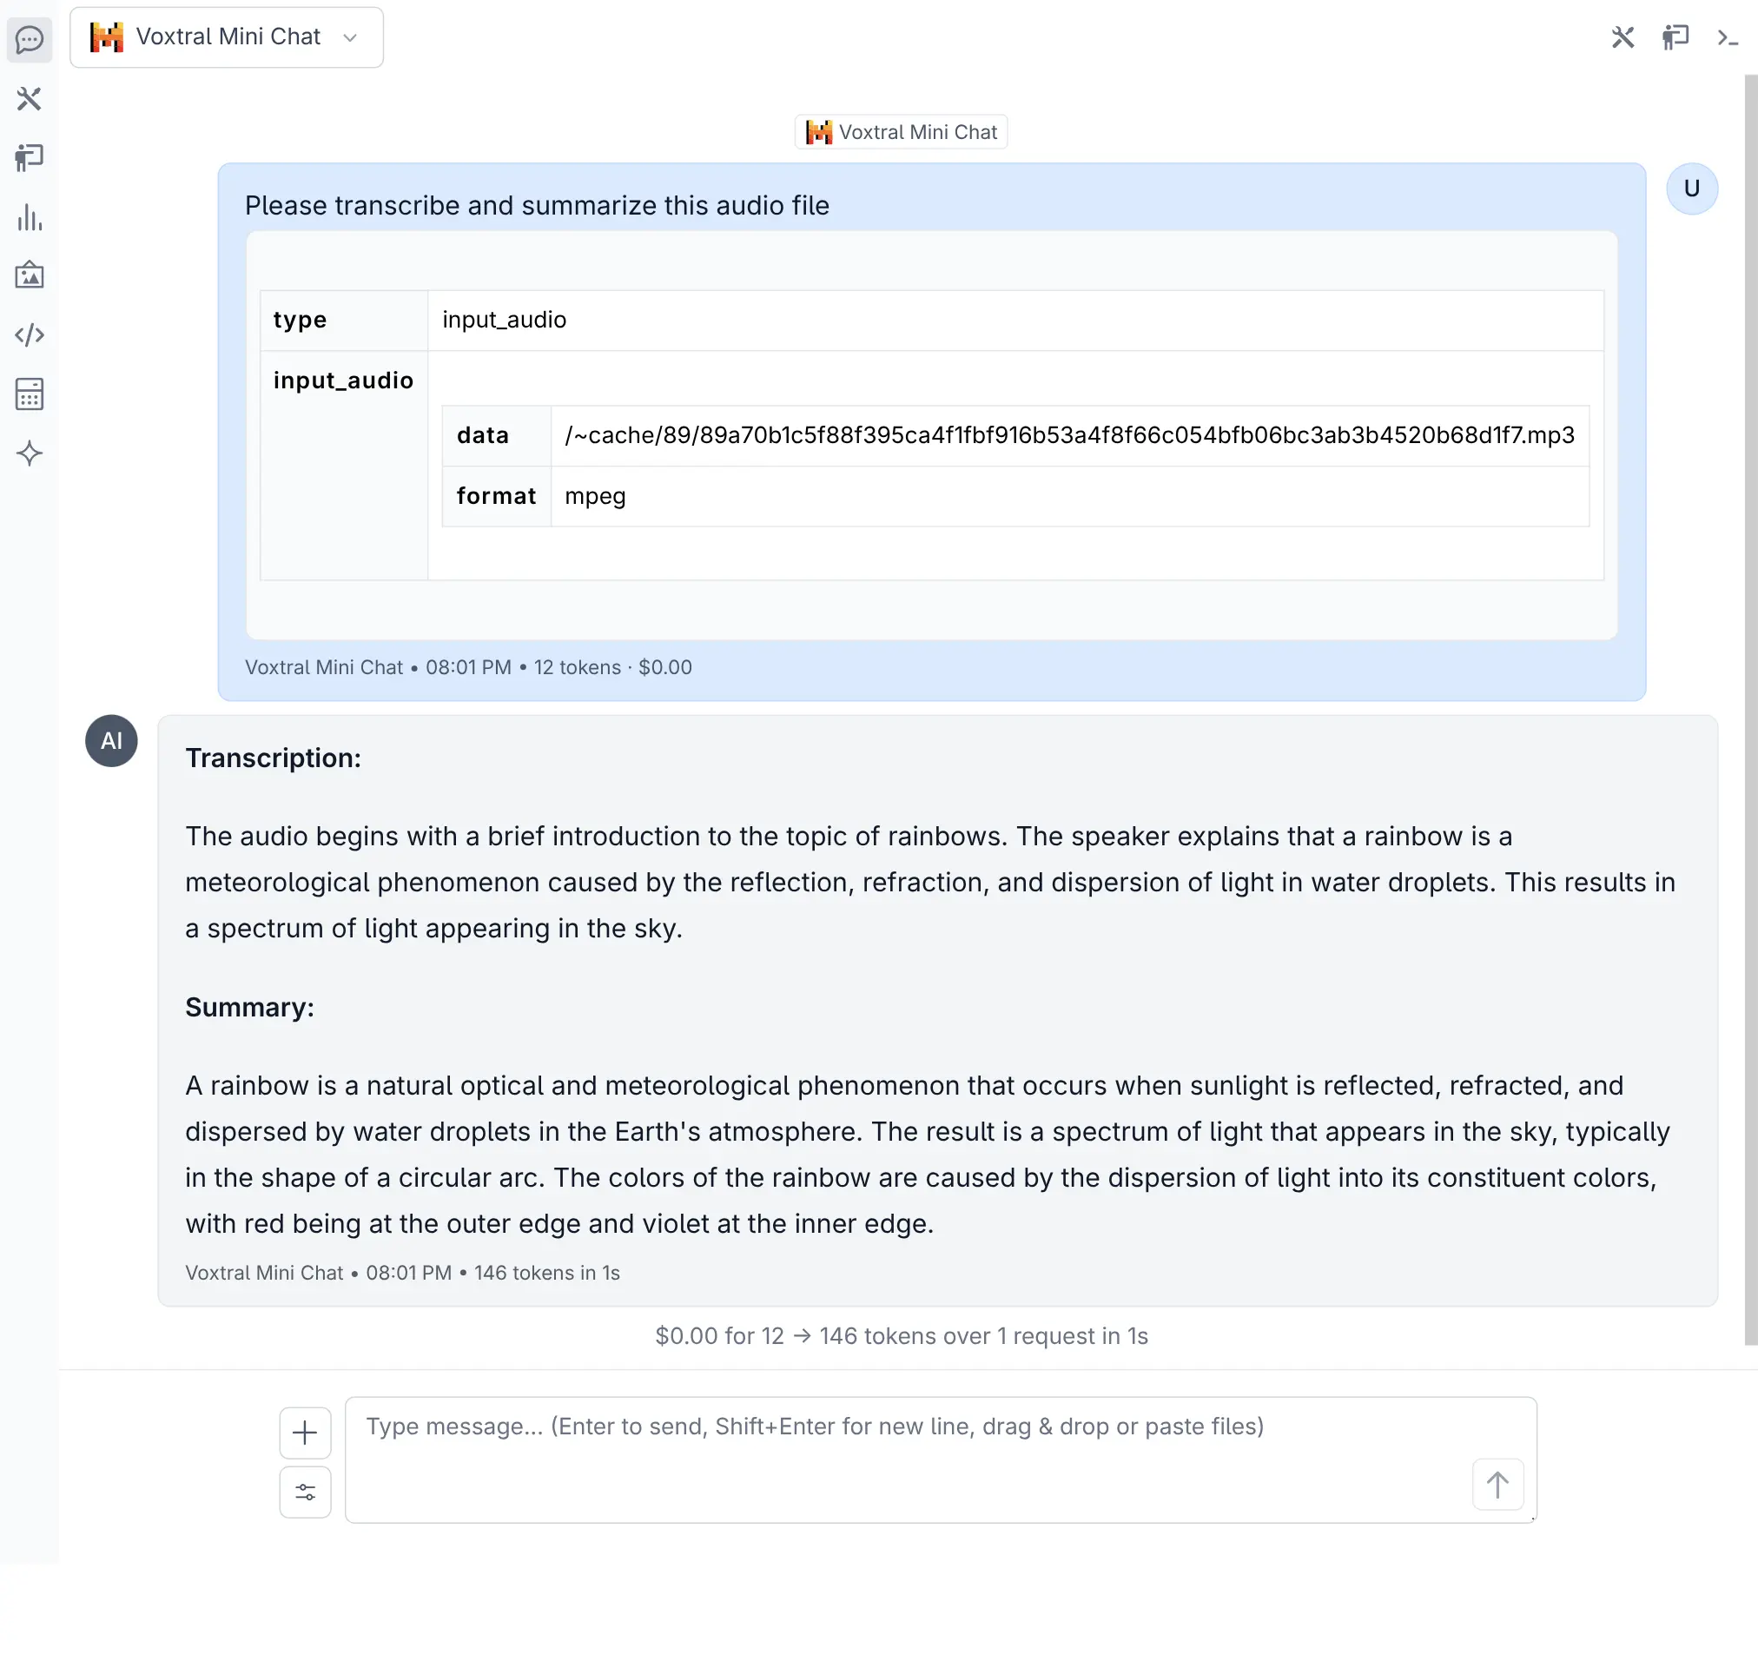Click the tools icon in top-right toolbar
This screenshot has height=1655, width=1758.
coord(1623,38)
